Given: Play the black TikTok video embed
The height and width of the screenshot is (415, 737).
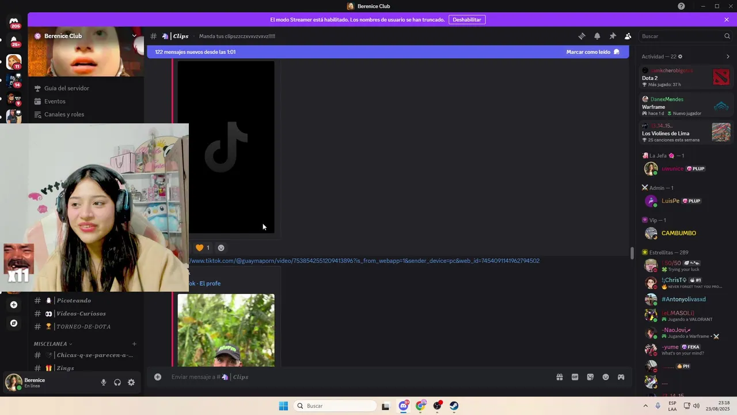Looking at the screenshot, I should (x=226, y=147).
